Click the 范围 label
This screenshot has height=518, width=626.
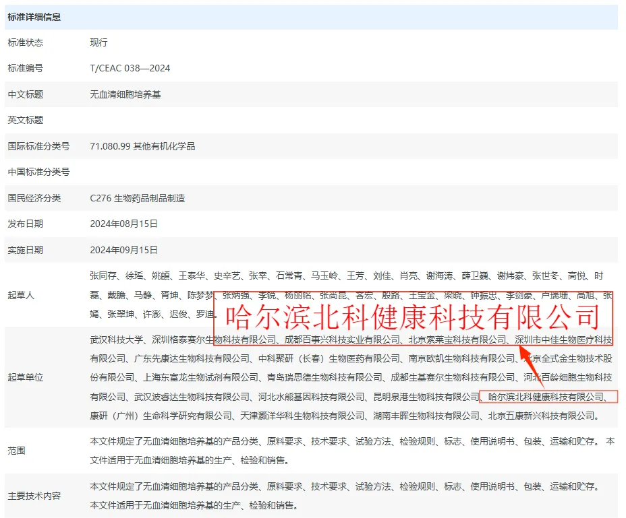(17, 451)
